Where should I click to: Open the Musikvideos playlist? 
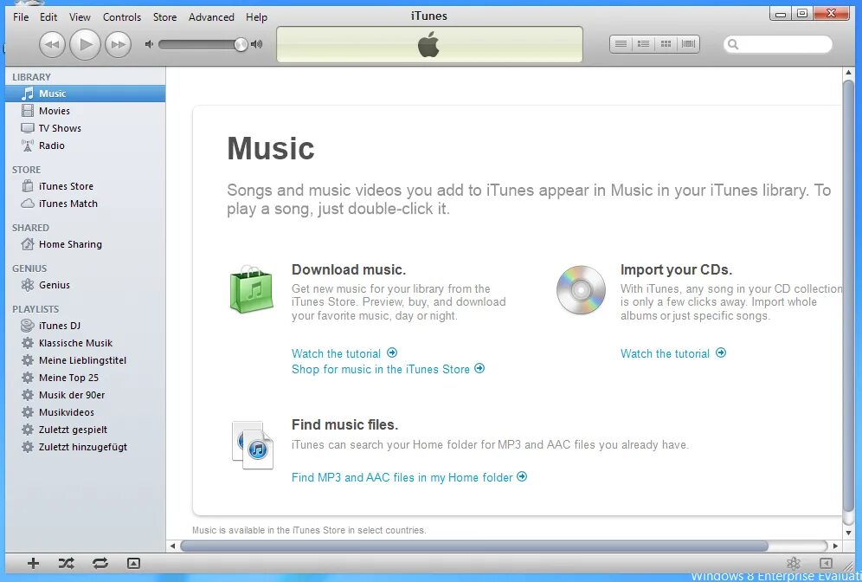(x=85, y=412)
